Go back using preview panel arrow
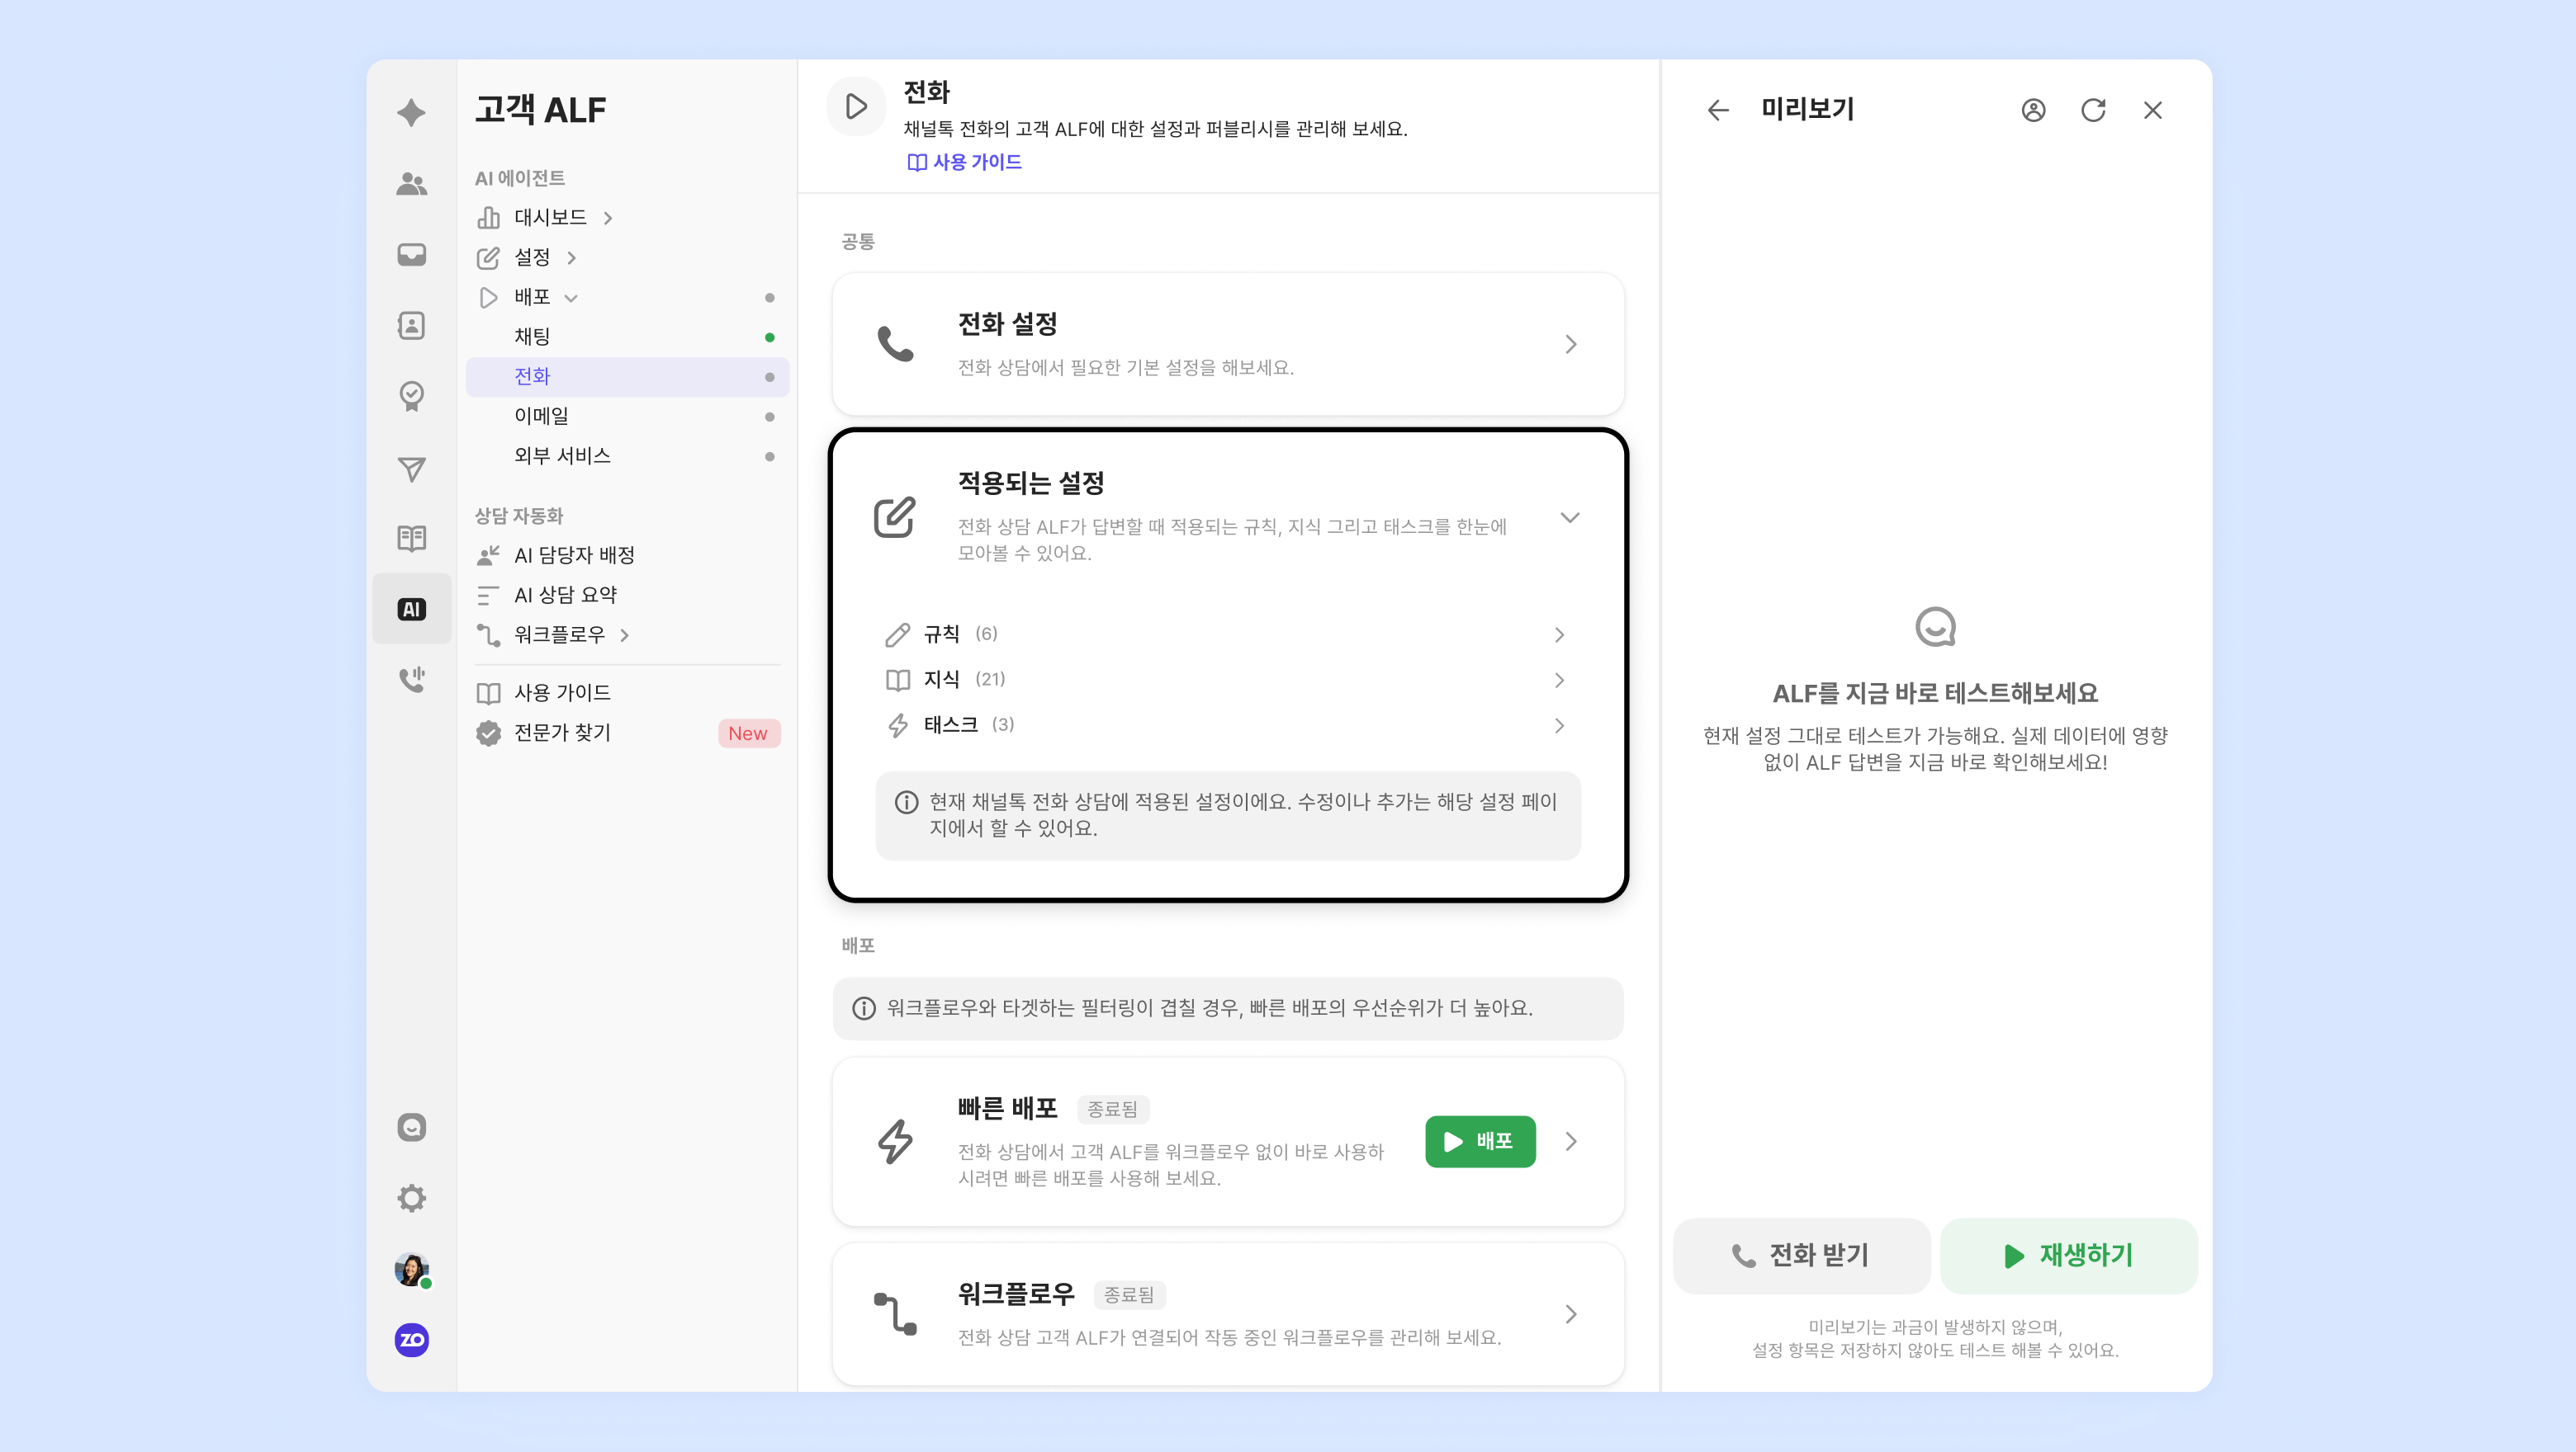This screenshot has width=2576, height=1452. [1718, 110]
